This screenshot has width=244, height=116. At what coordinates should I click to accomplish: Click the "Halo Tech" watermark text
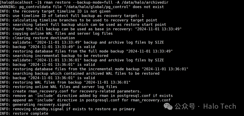point(219,106)
